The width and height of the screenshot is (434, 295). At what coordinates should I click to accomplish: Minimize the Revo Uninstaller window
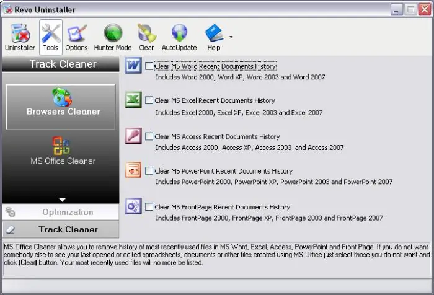397,10
